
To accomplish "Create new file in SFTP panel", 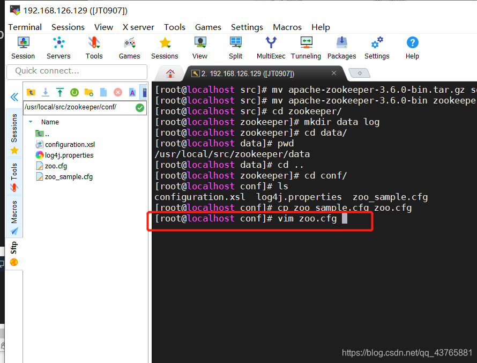I will point(103,92).
